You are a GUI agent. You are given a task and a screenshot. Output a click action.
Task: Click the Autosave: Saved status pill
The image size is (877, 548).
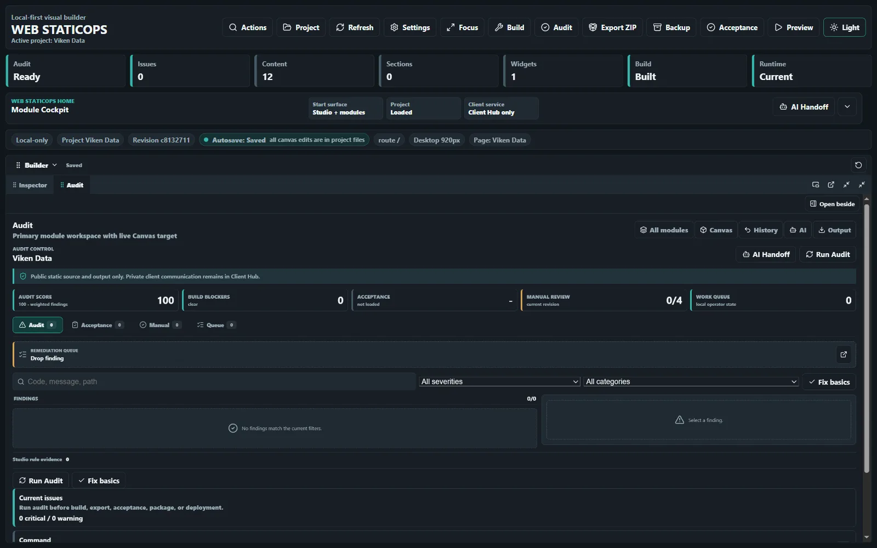(284, 140)
